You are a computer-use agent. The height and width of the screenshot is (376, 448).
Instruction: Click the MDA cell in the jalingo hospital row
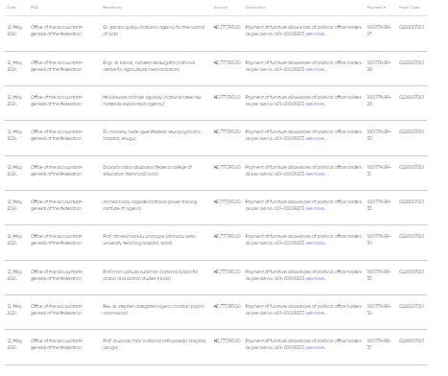(57, 344)
